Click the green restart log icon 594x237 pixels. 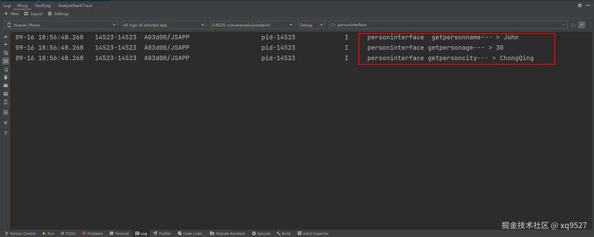[6, 69]
